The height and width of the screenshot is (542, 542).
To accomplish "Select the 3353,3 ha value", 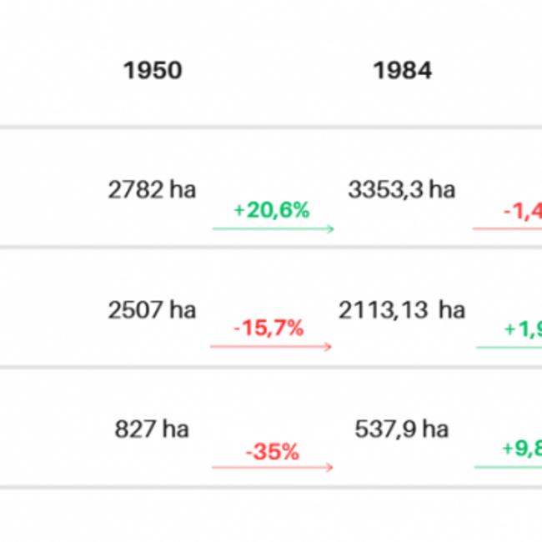I will (402, 190).
